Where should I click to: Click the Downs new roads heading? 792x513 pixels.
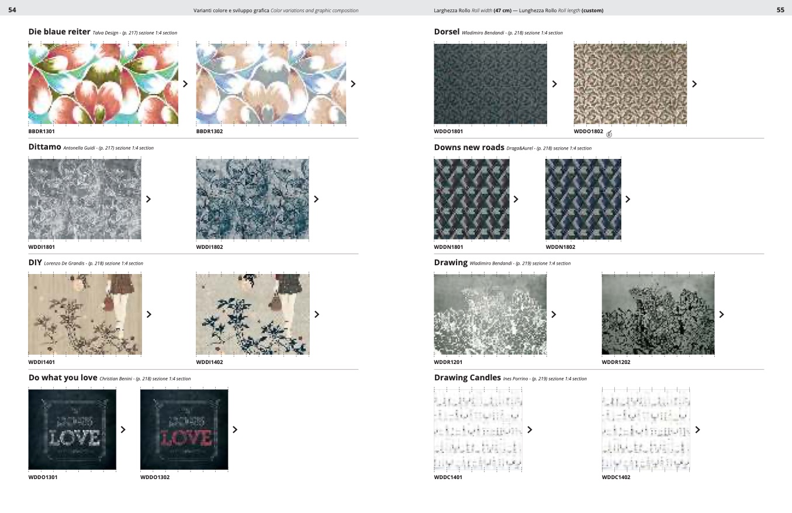pos(469,148)
